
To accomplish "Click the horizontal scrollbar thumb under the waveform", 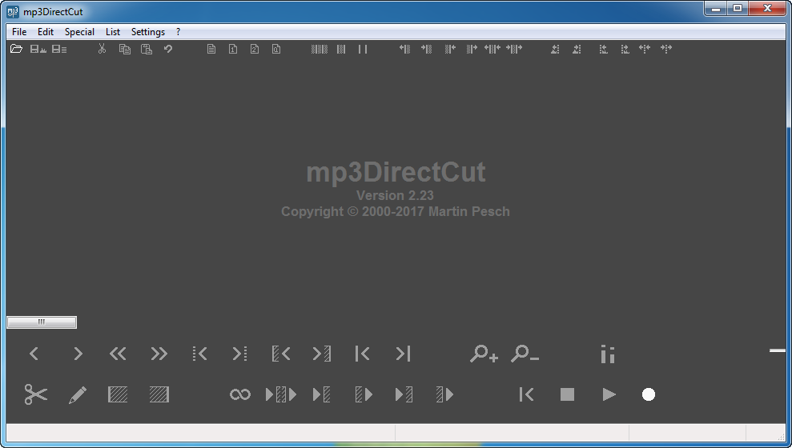I will coord(42,322).
